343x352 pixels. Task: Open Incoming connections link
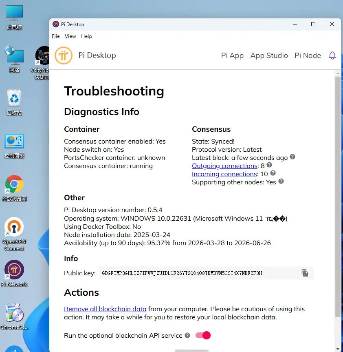point(224,174)
